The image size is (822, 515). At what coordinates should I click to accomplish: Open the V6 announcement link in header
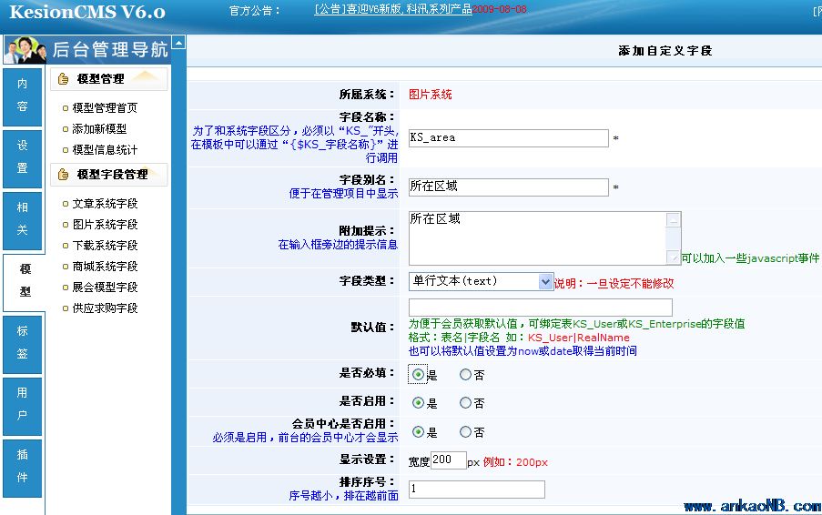[392, 10]
